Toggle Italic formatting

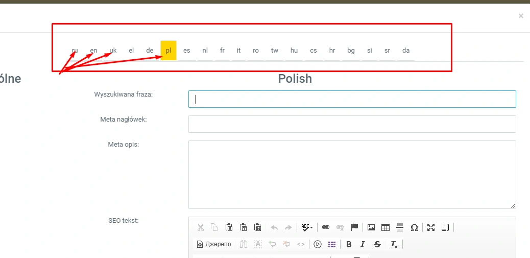363,244
